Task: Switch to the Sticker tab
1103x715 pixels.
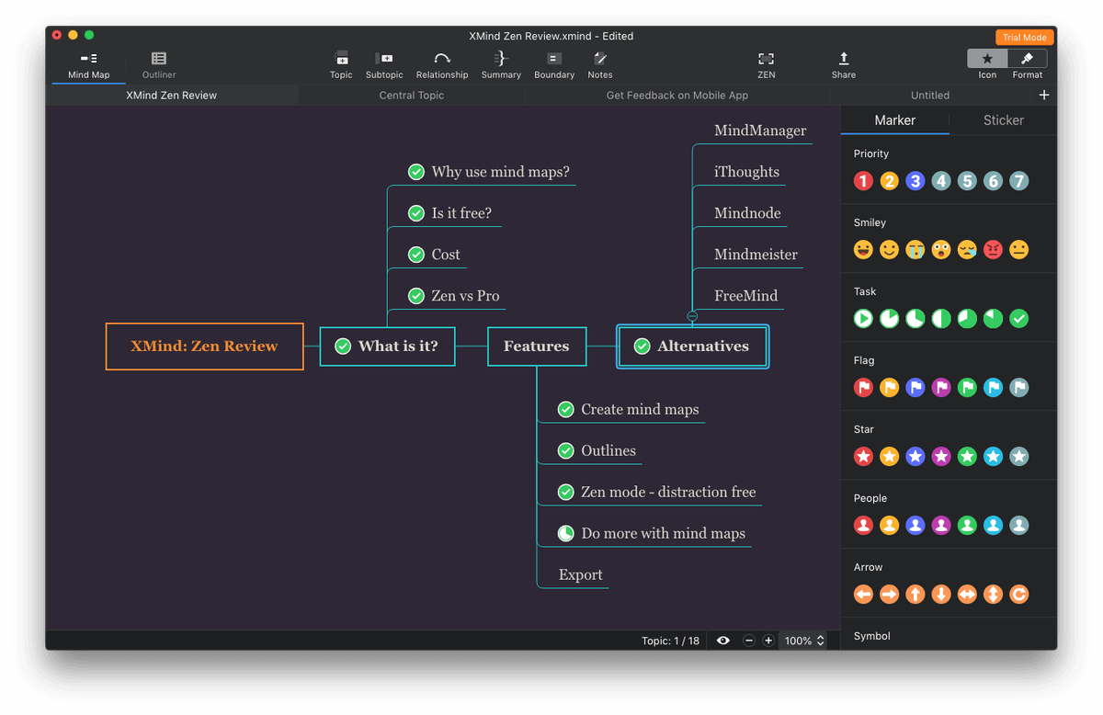Action: (x=1003, y=120)
